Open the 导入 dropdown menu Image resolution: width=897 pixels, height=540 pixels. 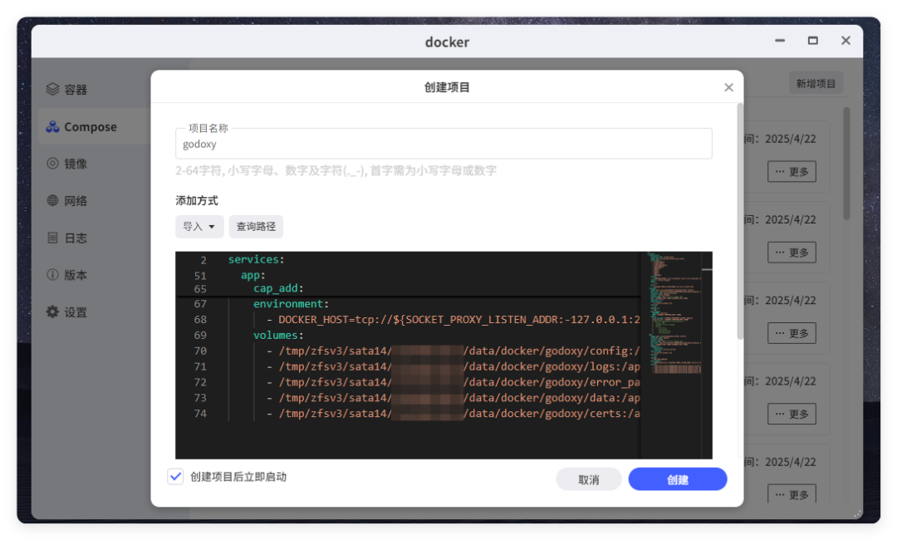tap(199, 226)
